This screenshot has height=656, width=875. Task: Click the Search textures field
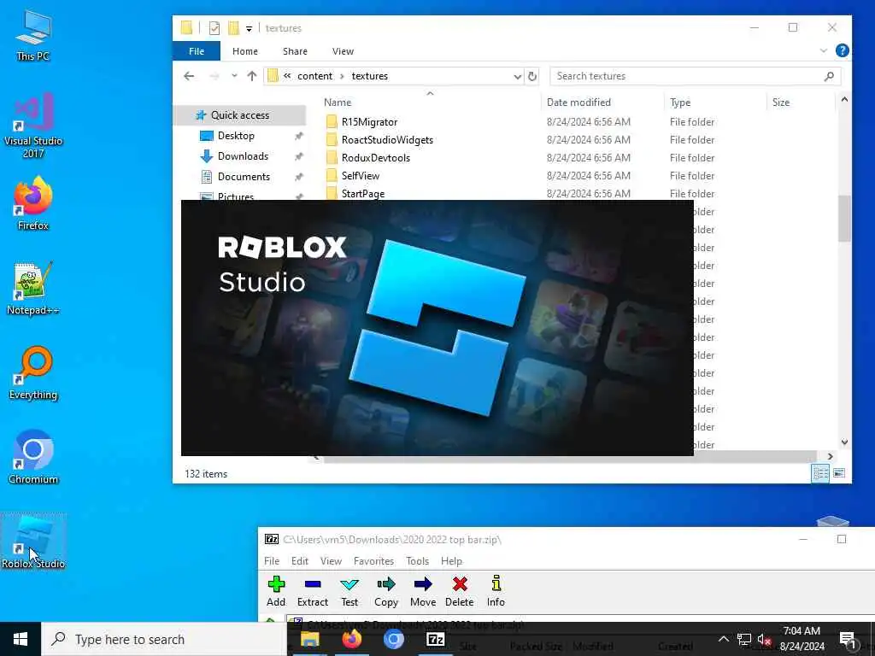point(695,76)
